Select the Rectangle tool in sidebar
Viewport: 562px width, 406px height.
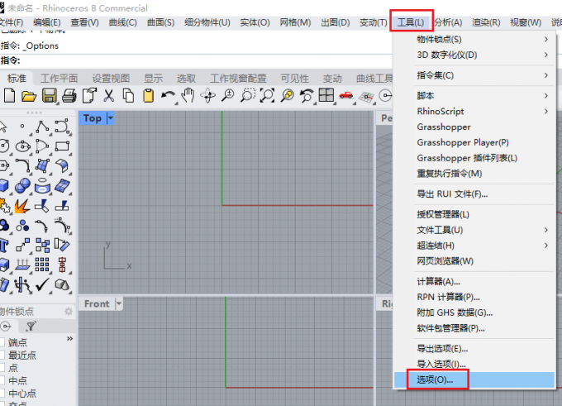coord(62,146)
